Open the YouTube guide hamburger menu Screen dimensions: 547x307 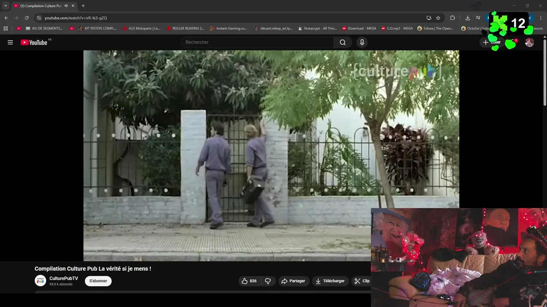10,42
